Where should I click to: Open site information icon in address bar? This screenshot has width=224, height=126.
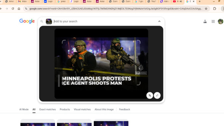click(26, 9)
